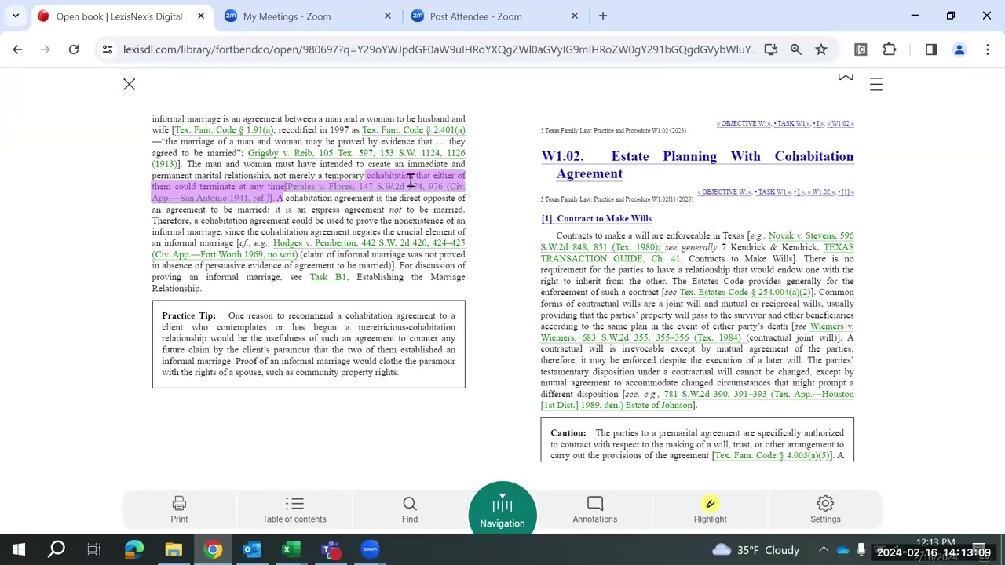Bookmark this page with star icon
Screen dimensions: 1005x565
(x=821, y=49)
